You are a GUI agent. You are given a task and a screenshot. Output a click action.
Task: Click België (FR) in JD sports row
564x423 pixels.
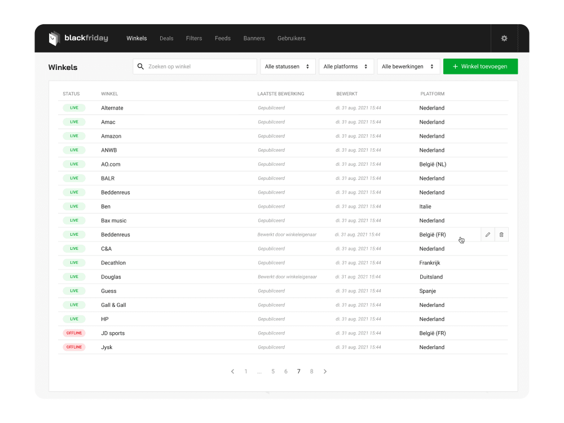(433, 333)
